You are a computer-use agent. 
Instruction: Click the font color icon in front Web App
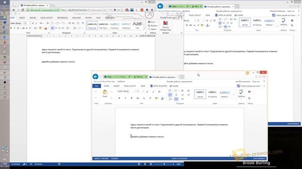coord(162,98)
